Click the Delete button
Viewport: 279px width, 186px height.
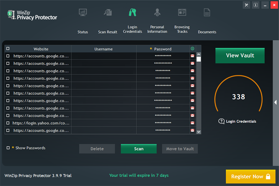(97, 149)
